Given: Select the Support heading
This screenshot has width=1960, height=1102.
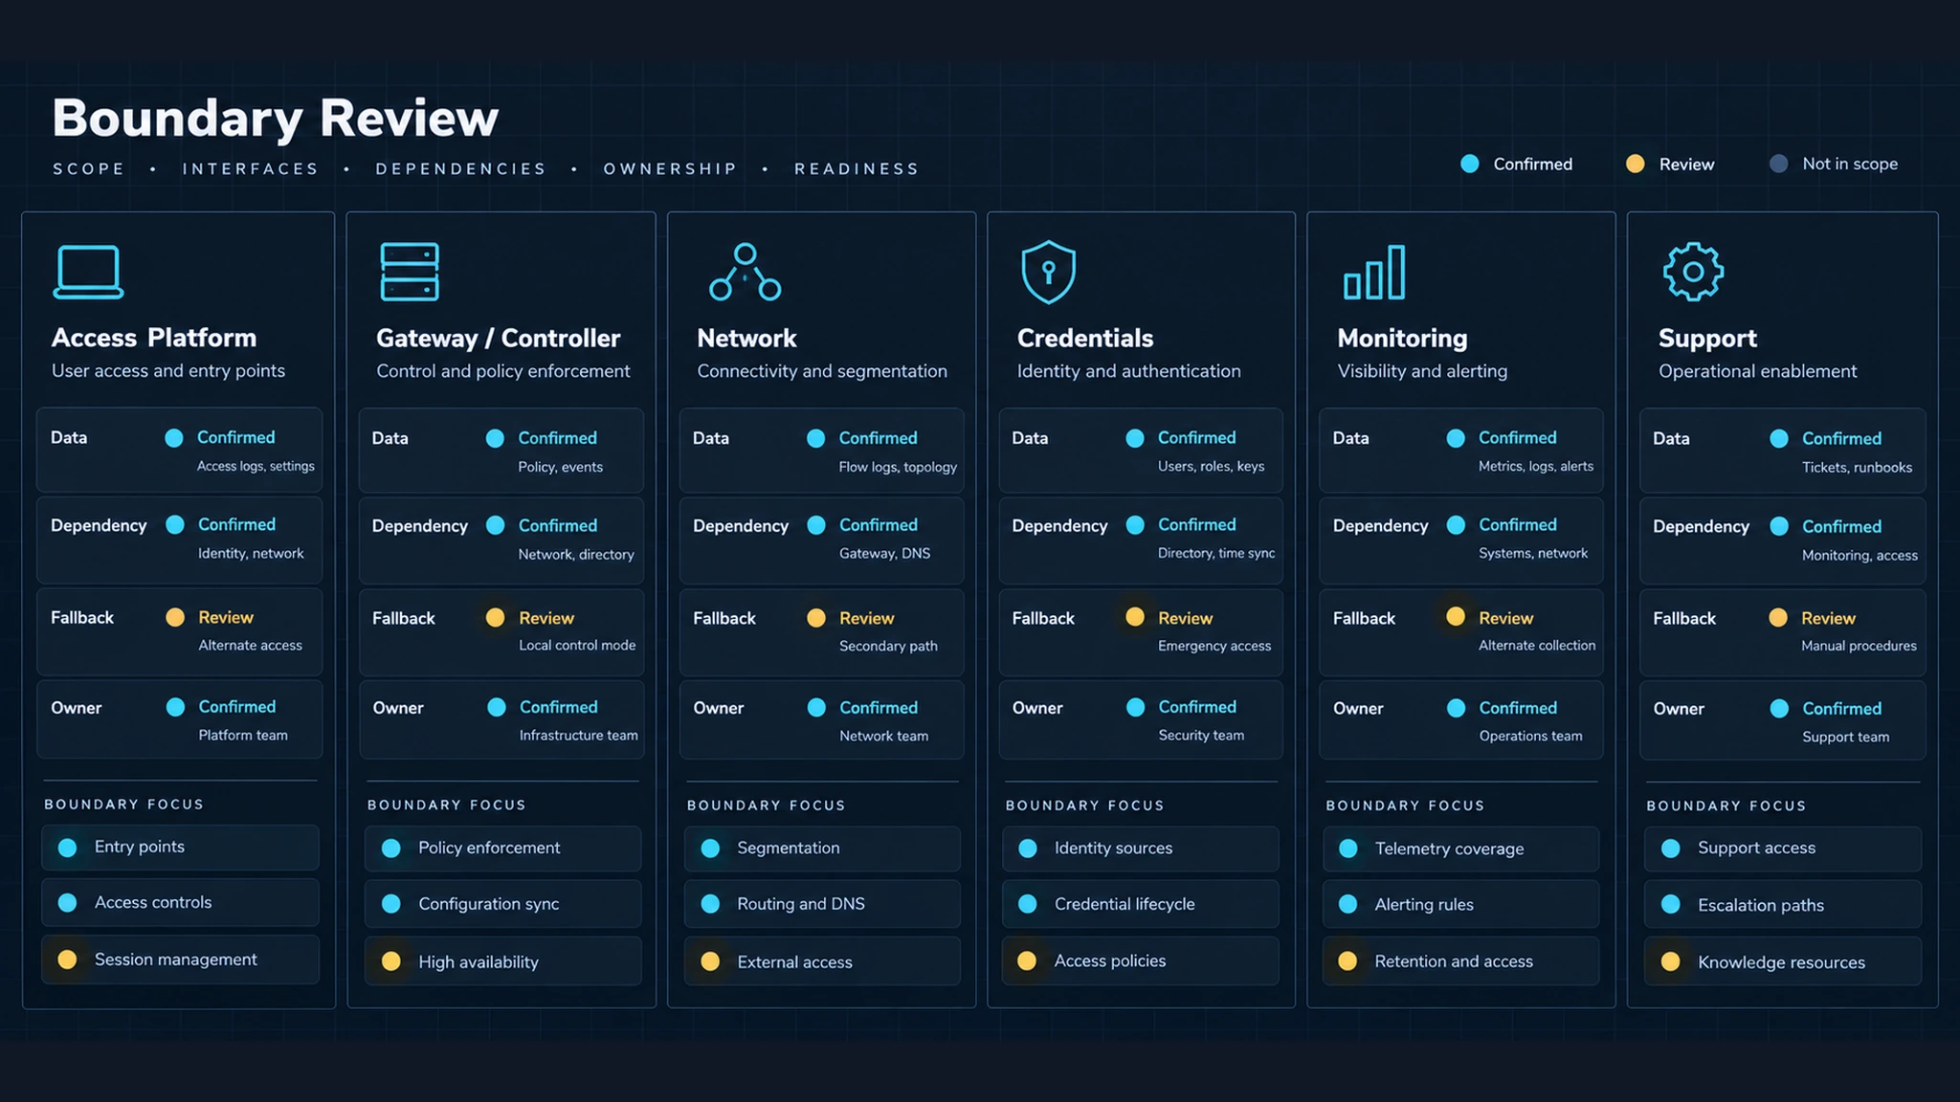Looking at the screenshot, I should pyautogui.click(x=1707, y=339).
